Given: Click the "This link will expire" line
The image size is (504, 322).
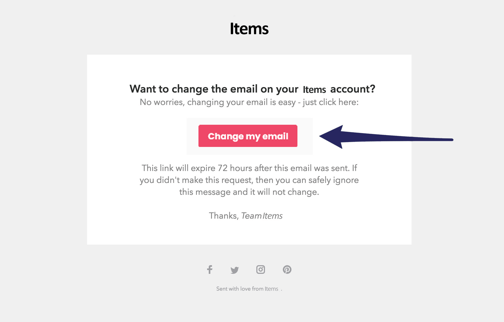Looking at the screenshot, I should 178,168.
